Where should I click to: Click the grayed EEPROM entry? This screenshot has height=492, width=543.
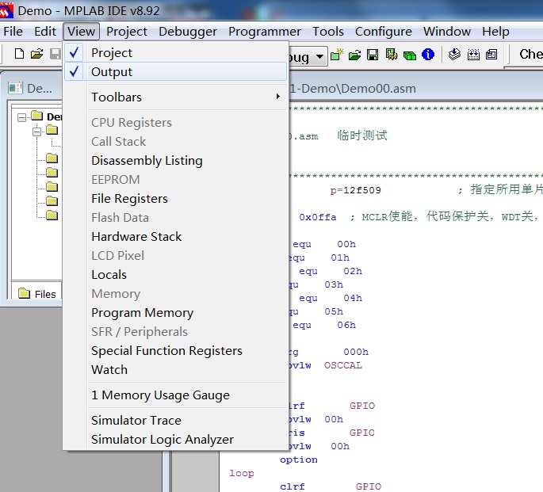click(176, 180)
